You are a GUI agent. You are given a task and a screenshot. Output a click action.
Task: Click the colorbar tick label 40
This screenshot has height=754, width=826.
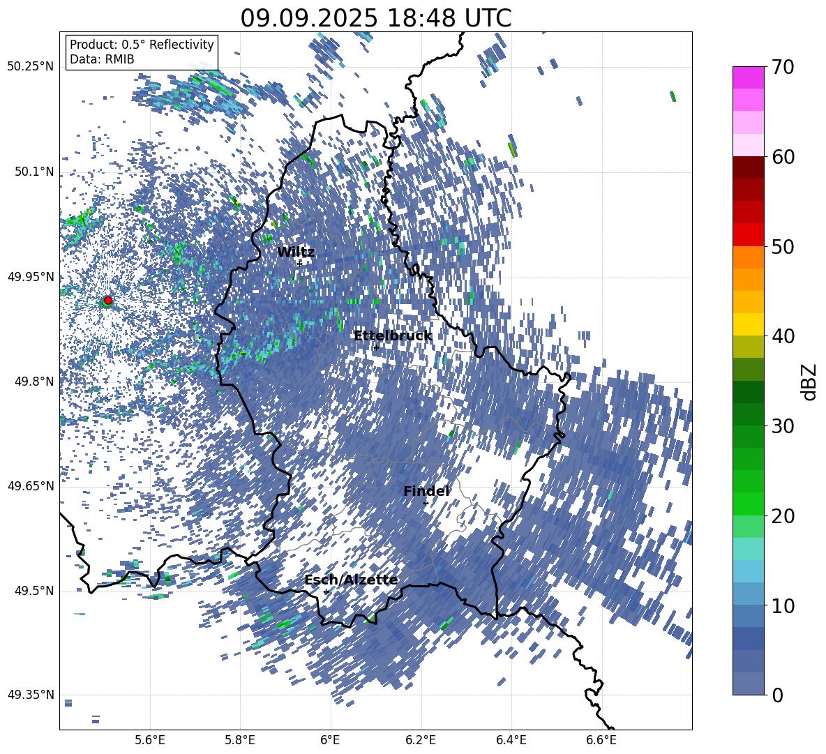click(783, 336)
